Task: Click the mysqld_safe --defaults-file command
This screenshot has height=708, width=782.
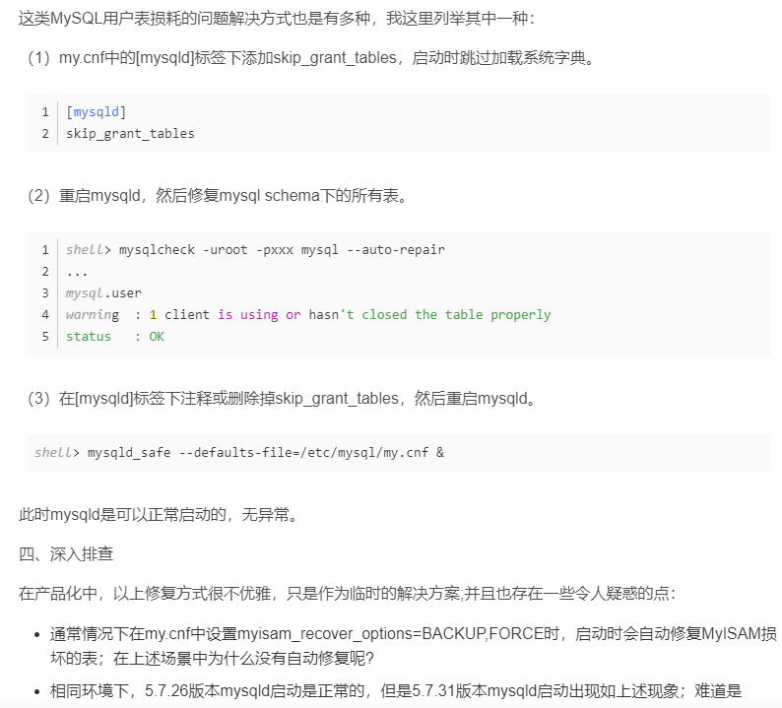Action: (239, 453)
